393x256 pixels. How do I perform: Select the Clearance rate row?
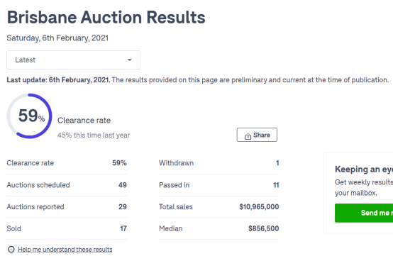[x=67, y=163]
